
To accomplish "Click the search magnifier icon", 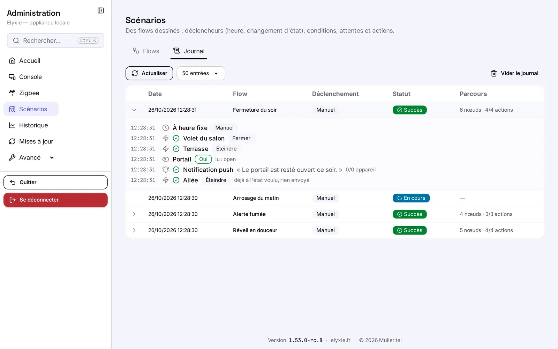I will click(16, 41).
